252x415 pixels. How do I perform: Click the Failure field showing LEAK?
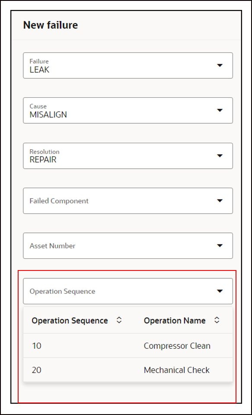pyautogui.click(x=128, y=65)
